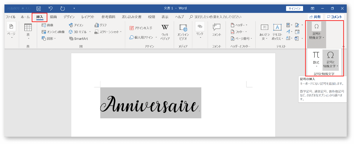Viewport: 354px width, 144px height.
Task: Select the 校閲 tab
Action: click(151, 17)
